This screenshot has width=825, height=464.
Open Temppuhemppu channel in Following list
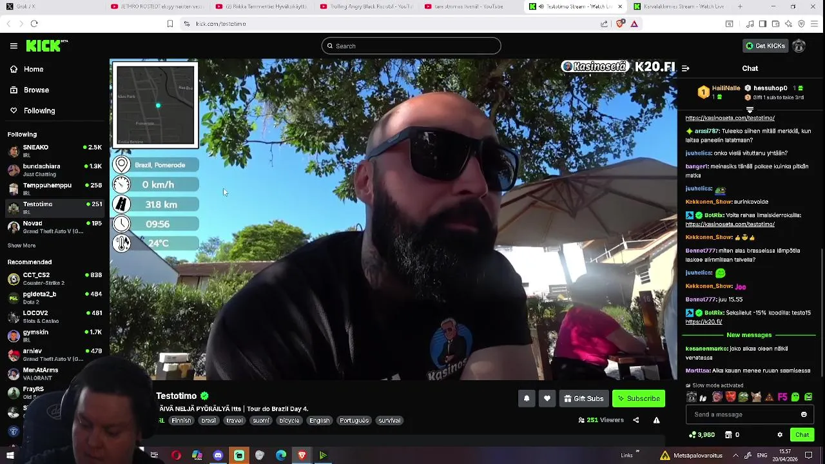point(55,188)
